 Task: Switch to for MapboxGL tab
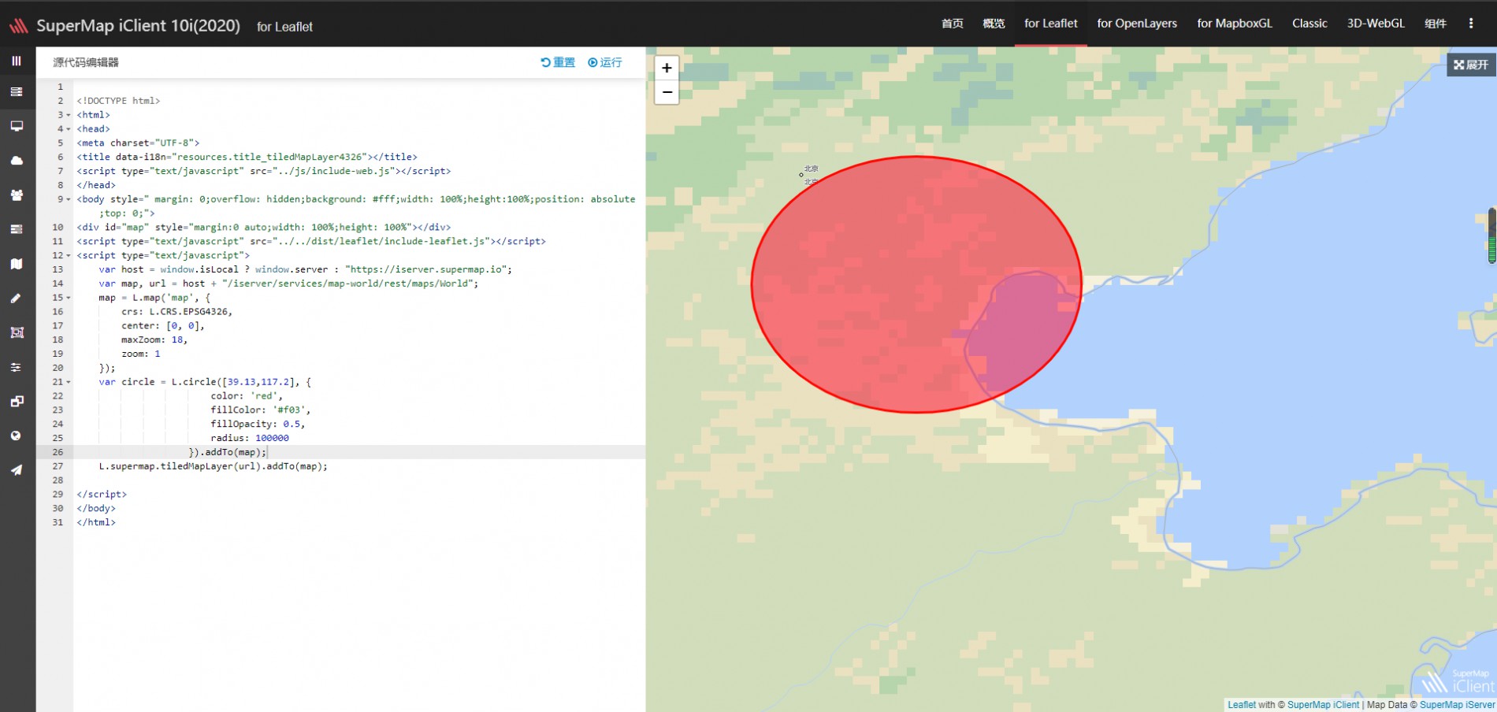tap(1235, 24)
